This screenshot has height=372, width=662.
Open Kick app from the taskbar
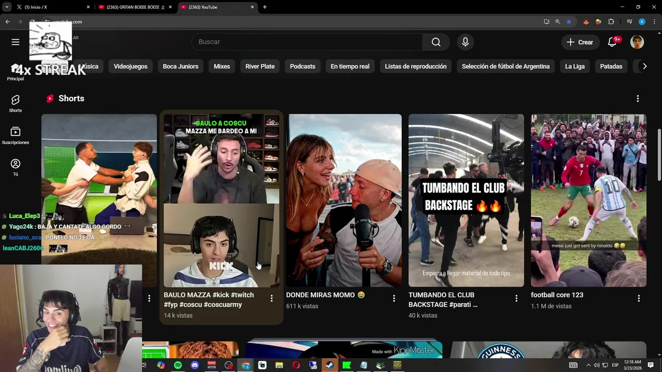(347, 365)
